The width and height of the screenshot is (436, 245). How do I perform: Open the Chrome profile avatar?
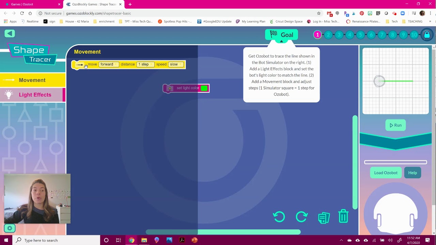tap(422, 13)
